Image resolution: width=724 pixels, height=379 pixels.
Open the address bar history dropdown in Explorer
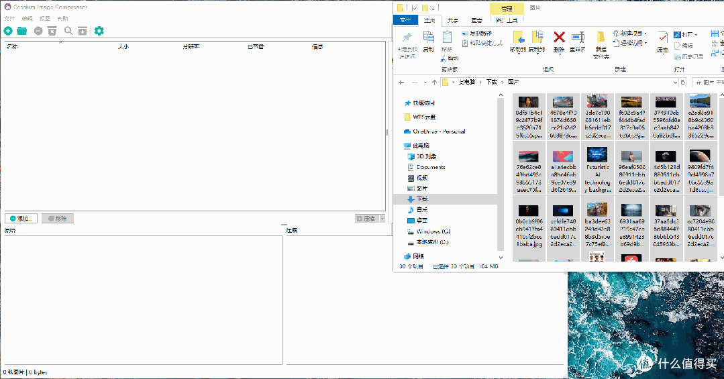tap(676, 82)
